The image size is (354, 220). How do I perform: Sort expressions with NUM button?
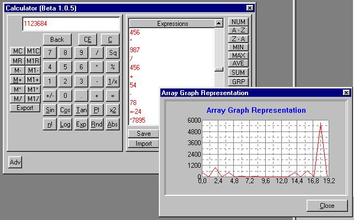238,22
